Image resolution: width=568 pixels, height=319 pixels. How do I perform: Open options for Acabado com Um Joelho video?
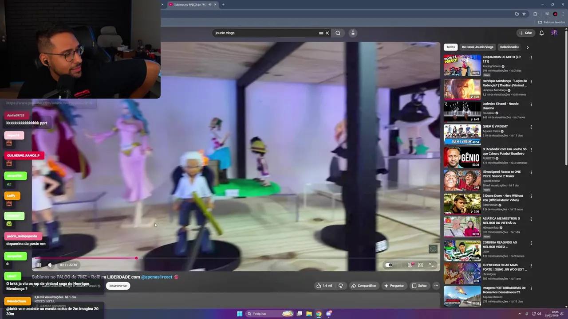point(531,150)
